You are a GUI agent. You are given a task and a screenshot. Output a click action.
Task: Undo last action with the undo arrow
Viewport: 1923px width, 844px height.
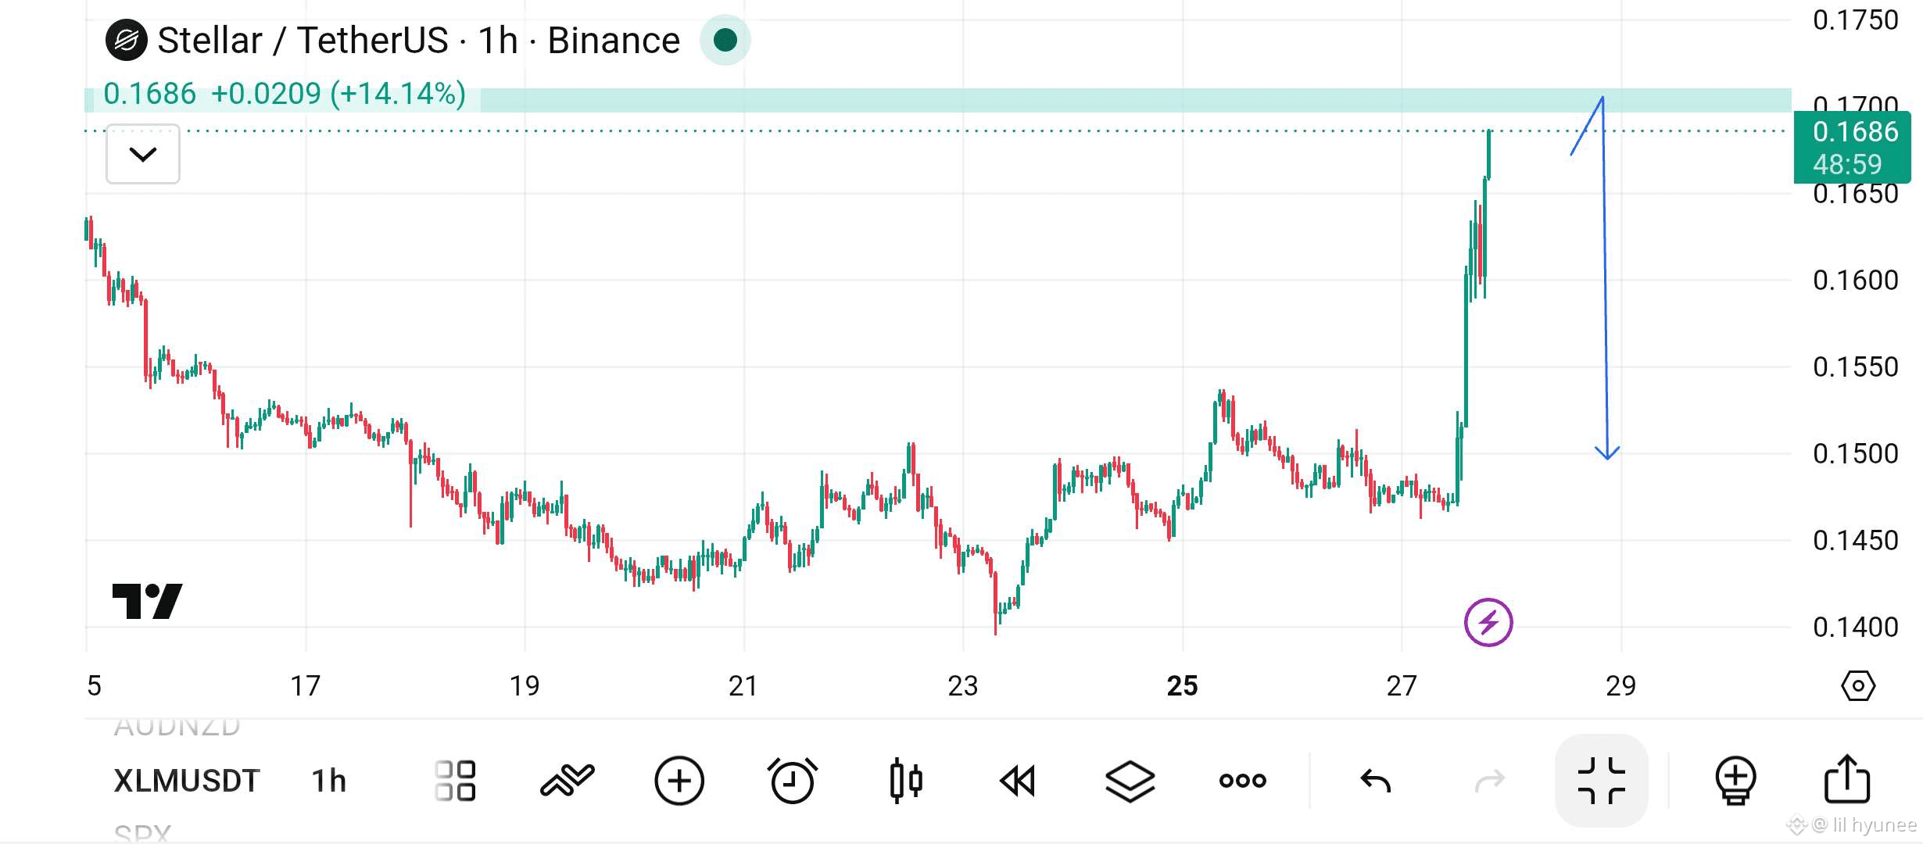1376,781
